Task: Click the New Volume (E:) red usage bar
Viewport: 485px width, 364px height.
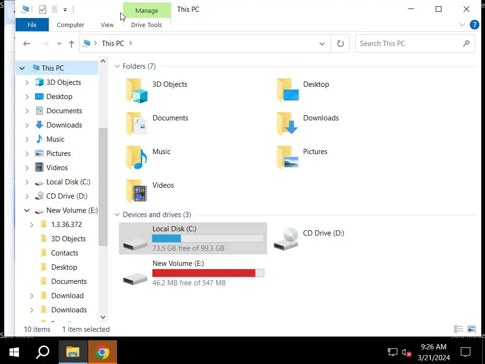Action: tap(204, 273)
